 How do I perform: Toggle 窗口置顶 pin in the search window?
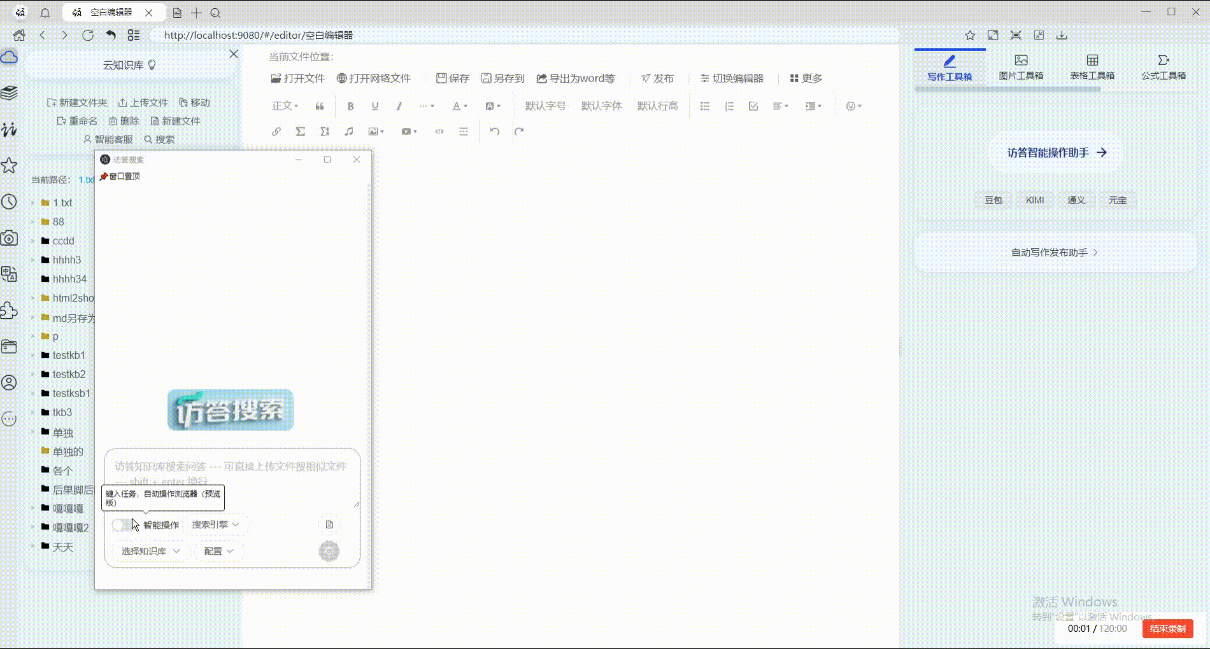click(x=120, y=176)
